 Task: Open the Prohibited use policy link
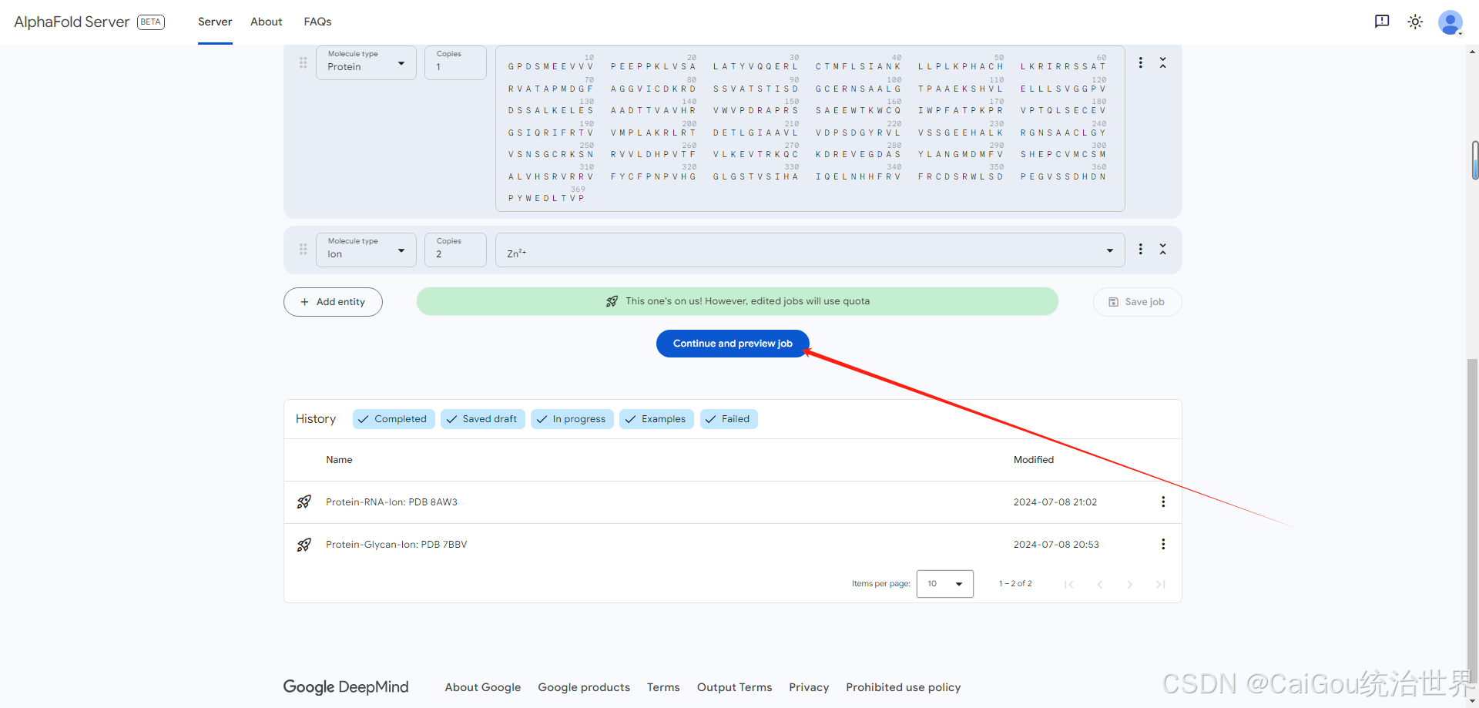click(x=903, y=687)
